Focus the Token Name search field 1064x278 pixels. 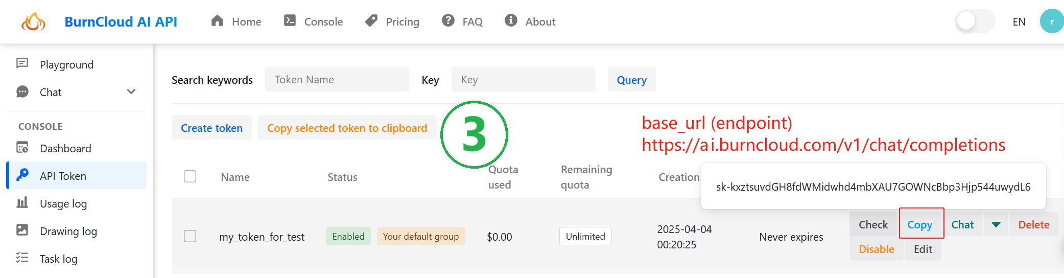(x=337, y=79)
